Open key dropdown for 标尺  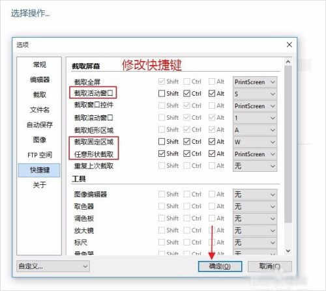tap(255, 242)
